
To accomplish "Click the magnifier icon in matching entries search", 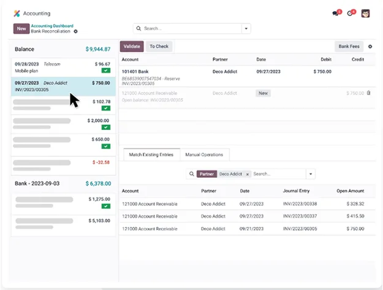I will coord(191,174).
